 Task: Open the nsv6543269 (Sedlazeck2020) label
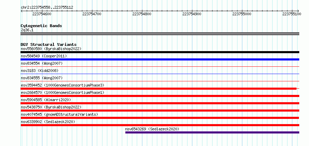click(x=152, y=129)
